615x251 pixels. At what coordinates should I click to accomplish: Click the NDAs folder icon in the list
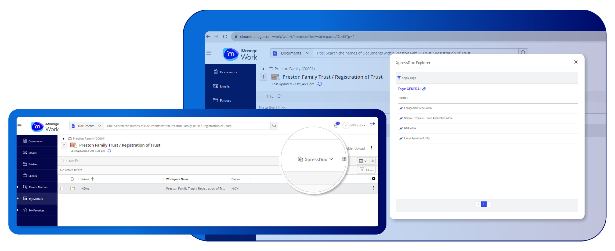click(x=73, y=188)
